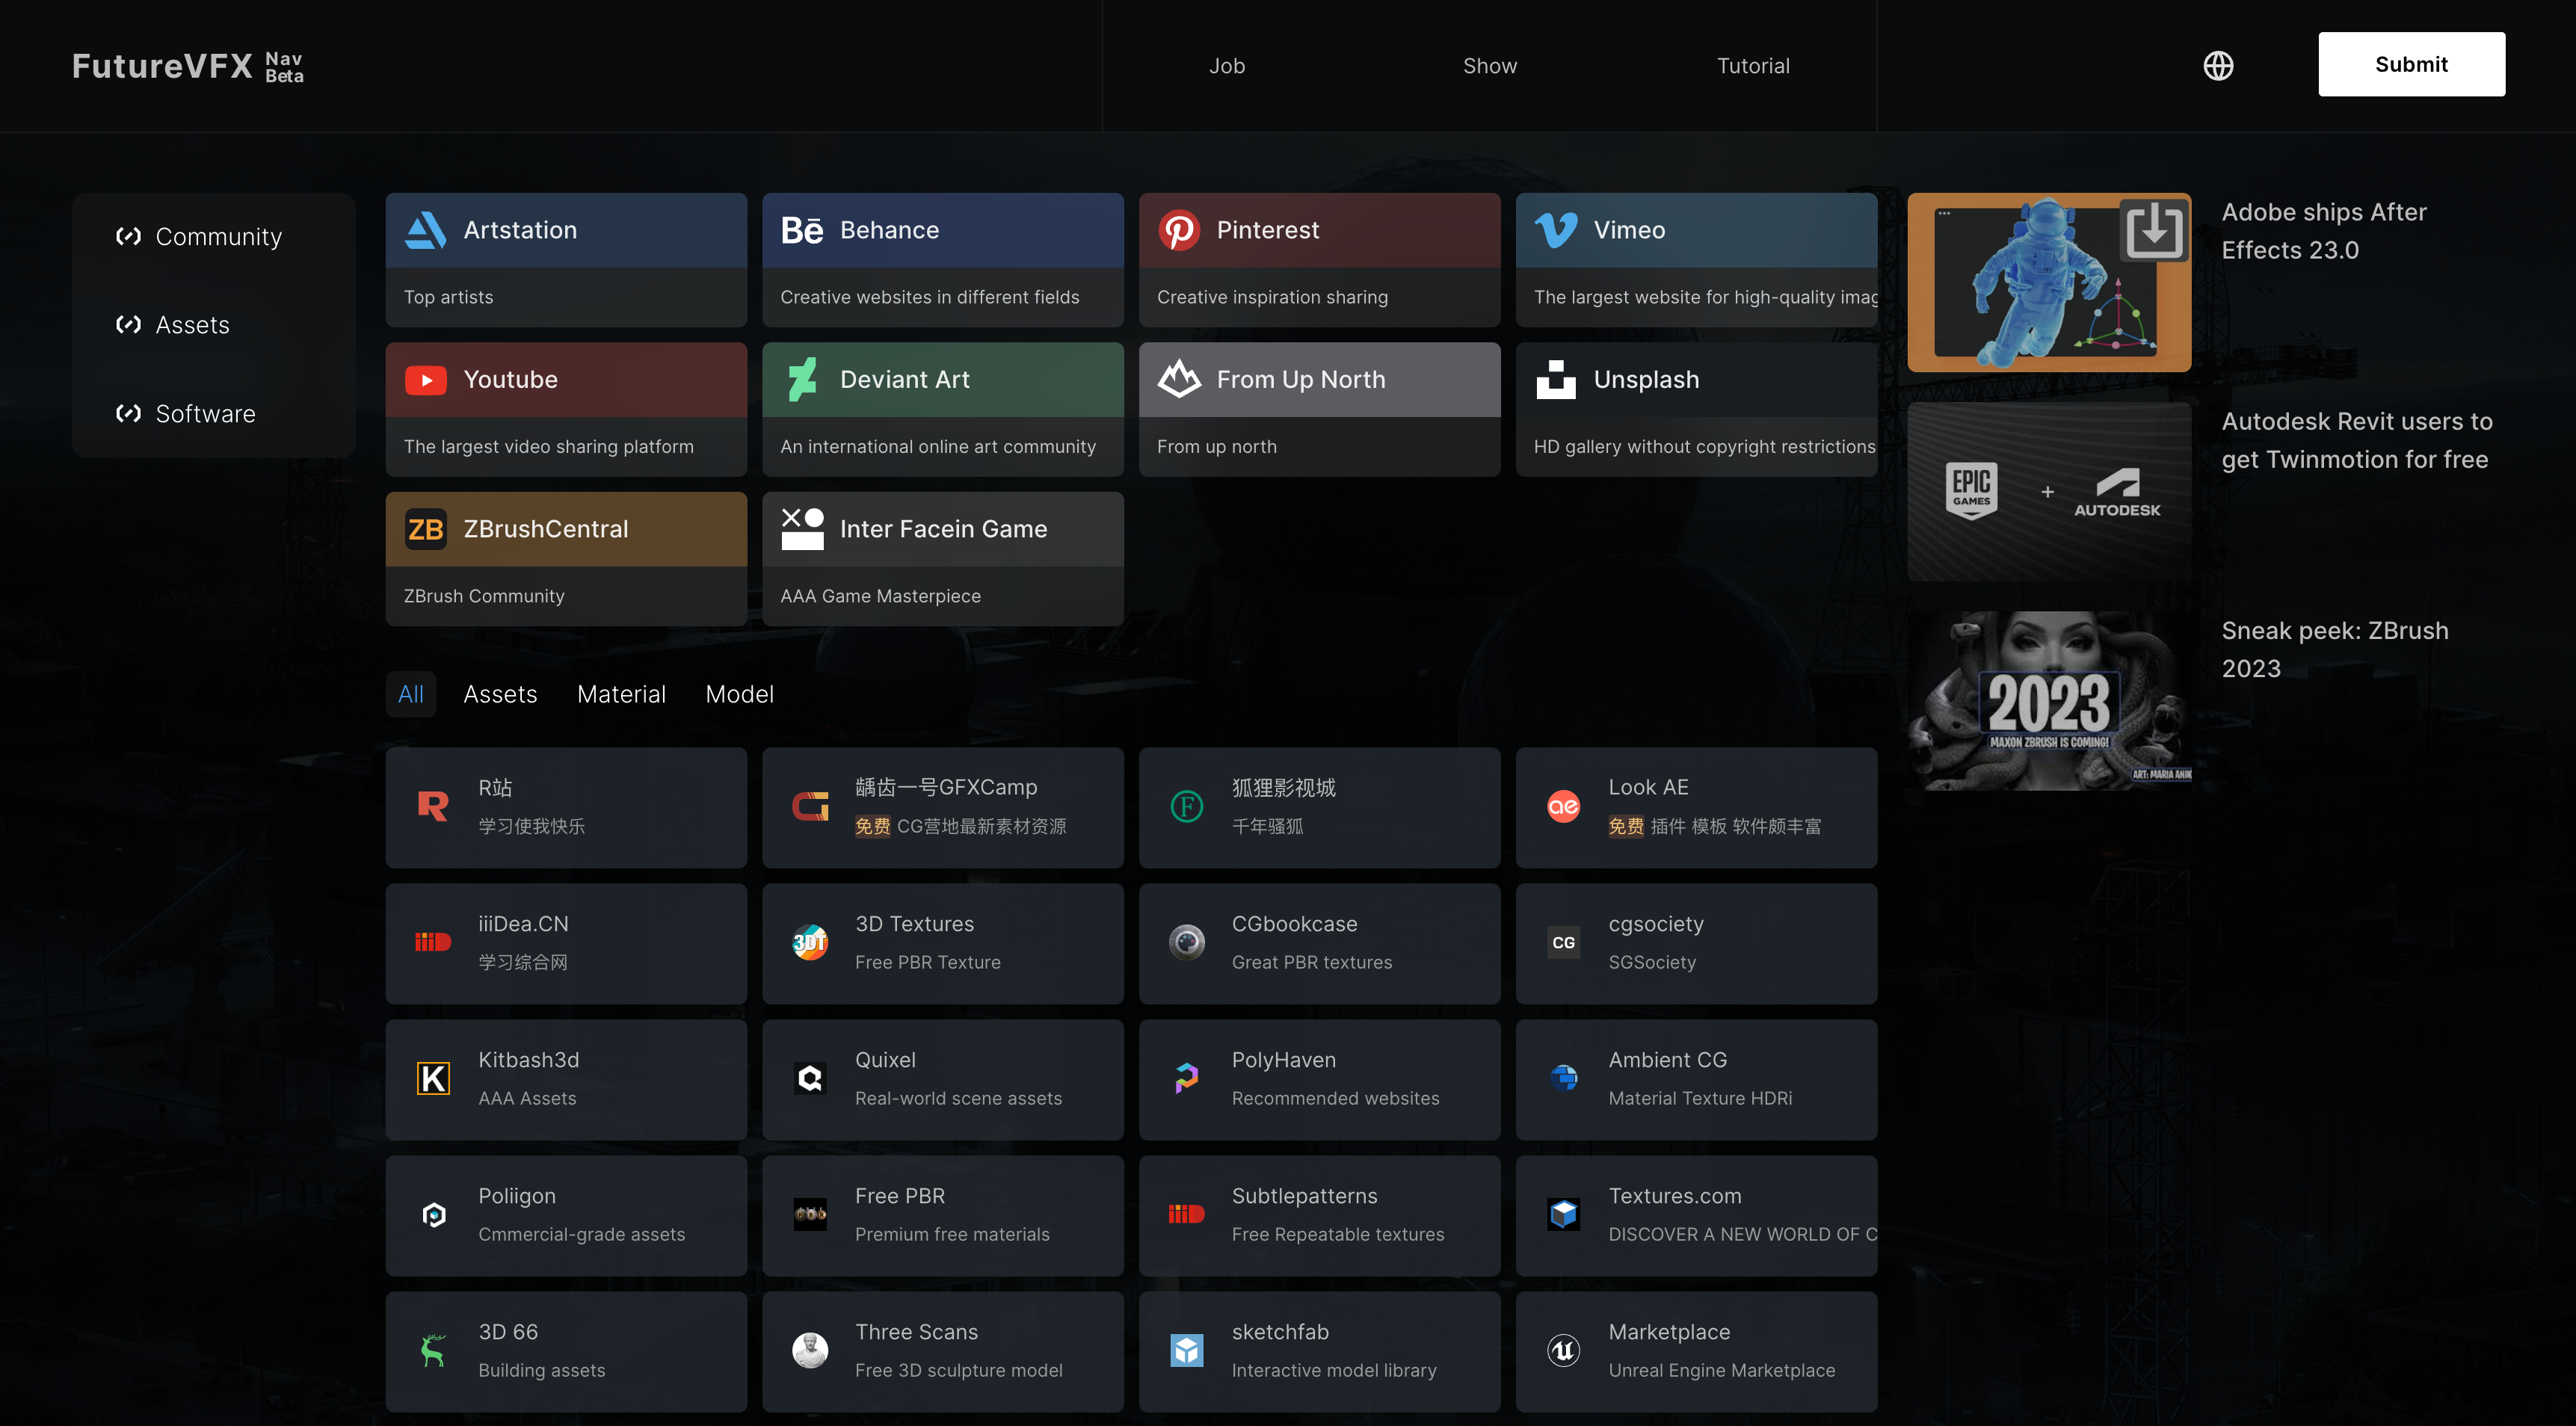Click 'Creative inspiration sharing' text
The width and height of the screenshot is (2576, 1426).
coord(1272,297)
